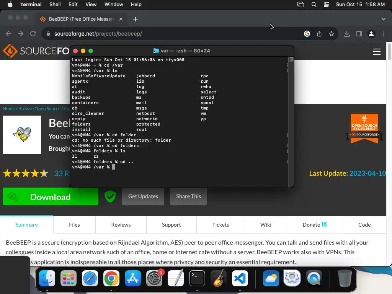The height and width of the screenshot is (294, 392).
Task: Open Stage Manager icon in menu bar
Action: [x=301, y=5]
